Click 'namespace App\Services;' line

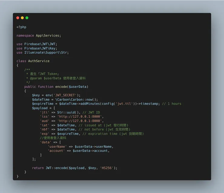pos(39,36)
